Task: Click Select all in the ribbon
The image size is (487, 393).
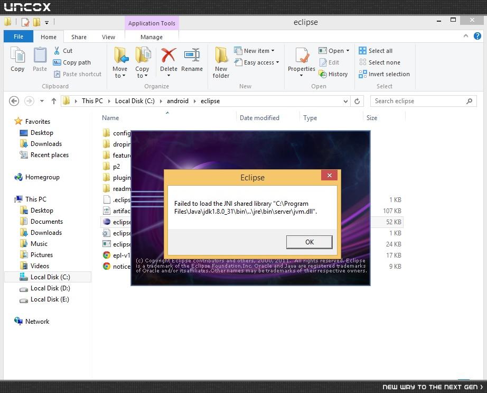Action: point(376,51)
